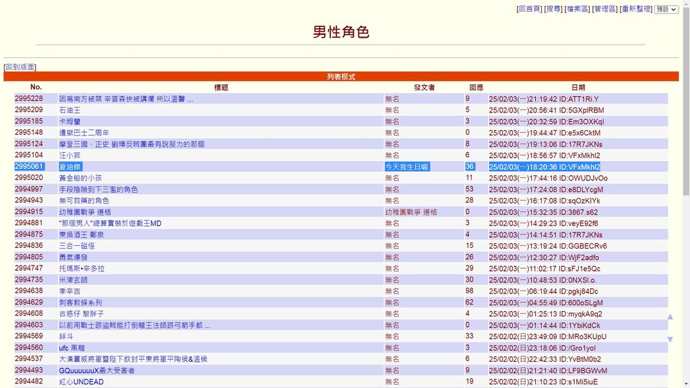The image size is (690, 388).
Task: Open the thread titled 石油王
Action: click(69, 110)
